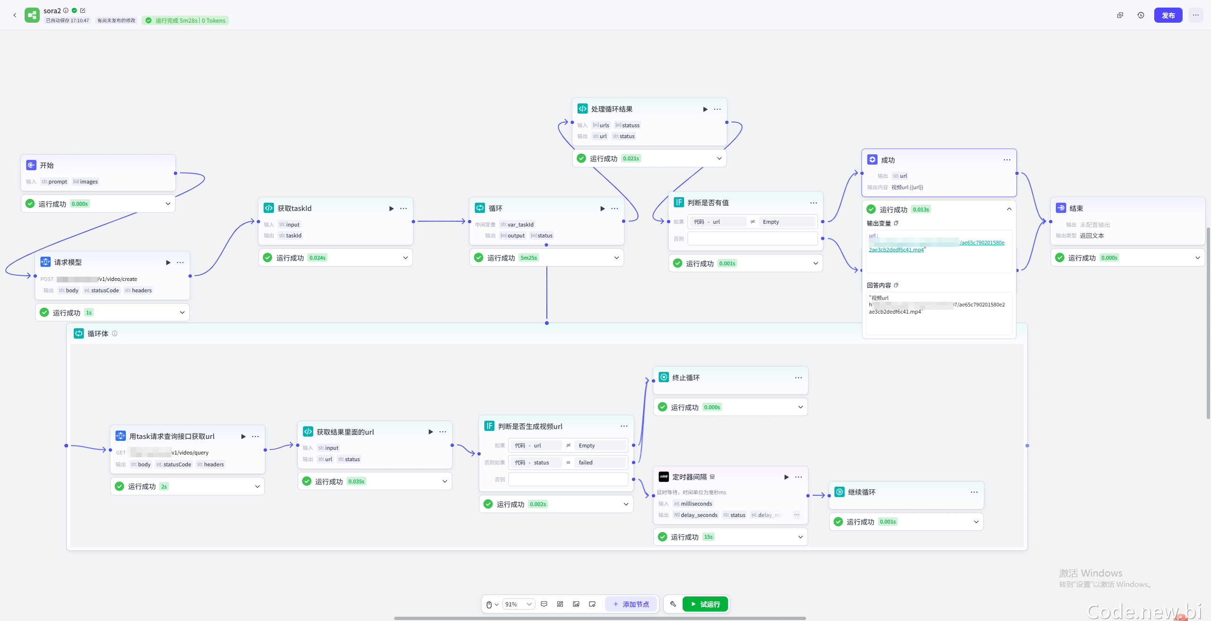Click the vertical scrollbar on right
Image resolution: width=1211 pixels, height=621 pixels.
pyautogui.click(x=1208, y=323)
